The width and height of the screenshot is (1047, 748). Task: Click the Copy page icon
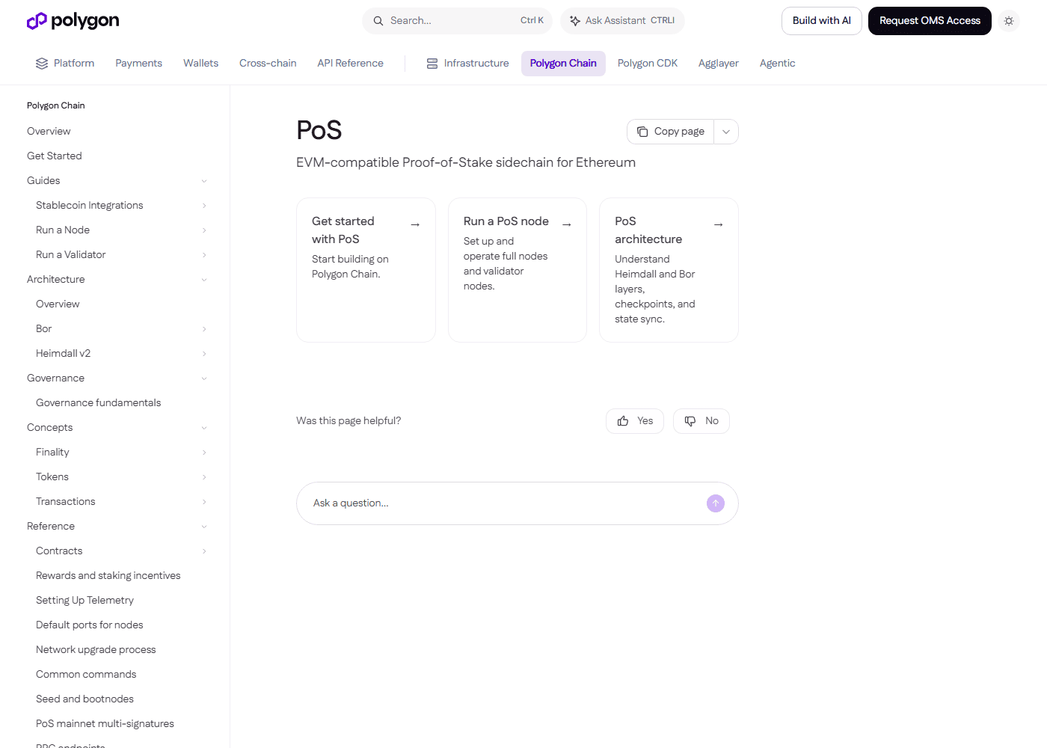coord(642,132)
